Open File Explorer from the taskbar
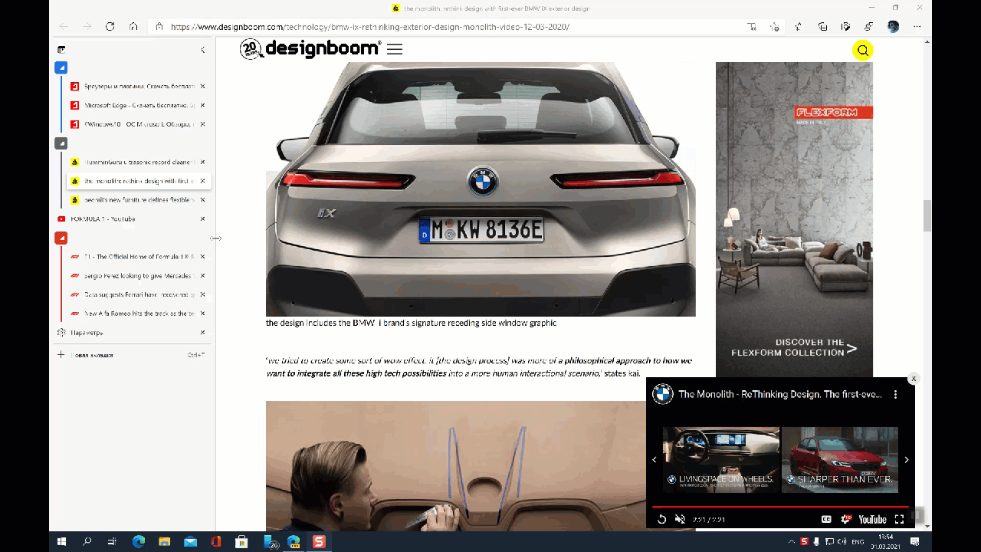 (x=164, y=541)
